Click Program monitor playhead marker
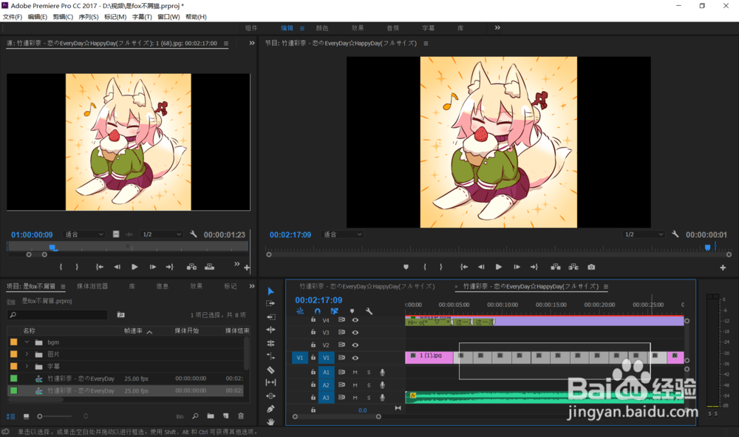 tap(707, 248)
